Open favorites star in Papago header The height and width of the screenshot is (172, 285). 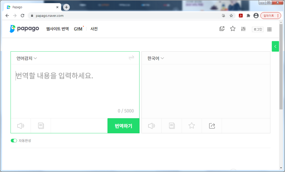click(x=233, y=29)
